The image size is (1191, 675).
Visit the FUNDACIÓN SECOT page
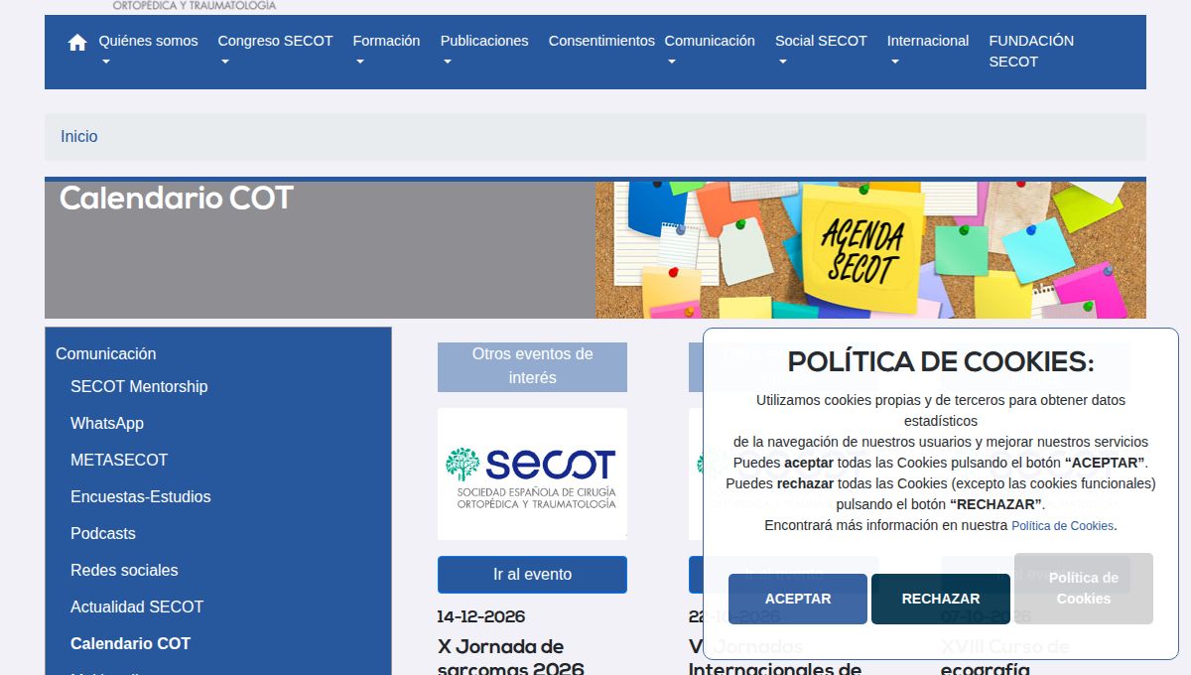(x=1031, y=51)
